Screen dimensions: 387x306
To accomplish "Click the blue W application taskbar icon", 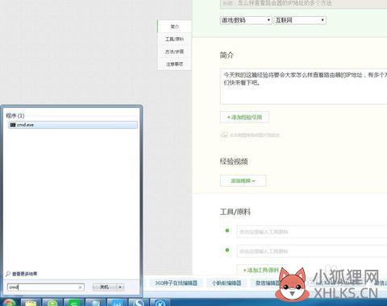I will 117,303.
